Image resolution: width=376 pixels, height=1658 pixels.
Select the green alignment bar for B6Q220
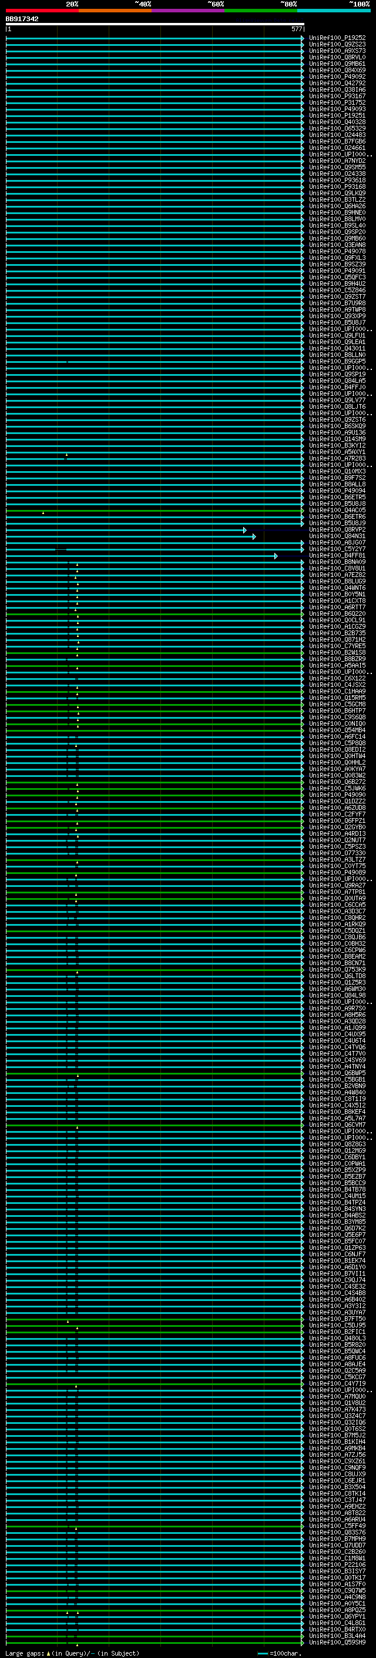[x=155, y=614]
